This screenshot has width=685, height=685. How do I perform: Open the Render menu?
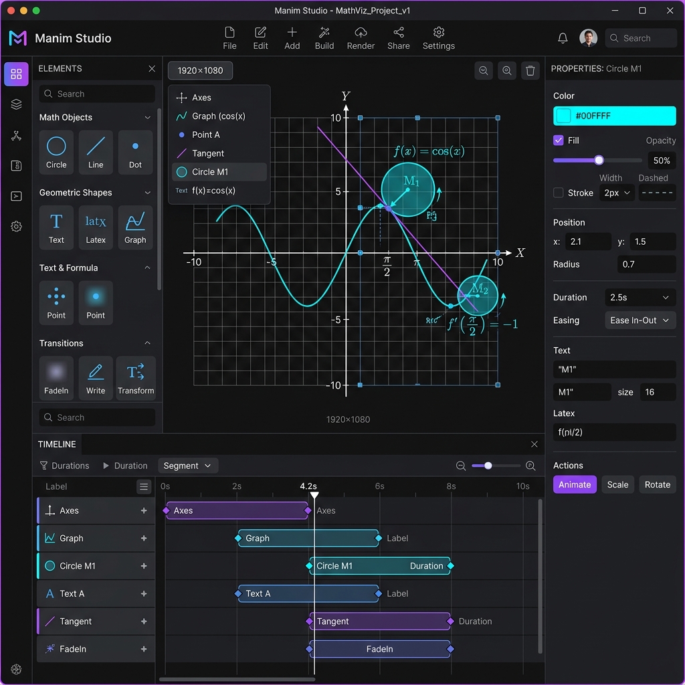click(x=361, y=38)
